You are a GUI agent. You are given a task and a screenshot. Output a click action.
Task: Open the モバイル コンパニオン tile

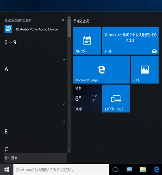tap(116, 98)
